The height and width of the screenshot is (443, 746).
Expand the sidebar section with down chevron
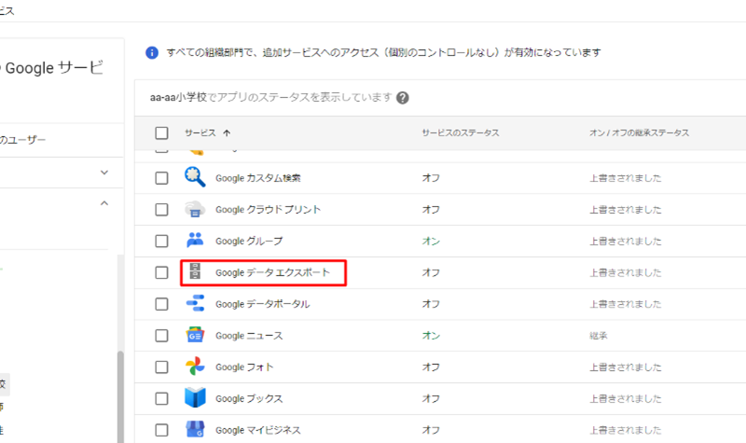pyautogui.click(x=104, y=173)
